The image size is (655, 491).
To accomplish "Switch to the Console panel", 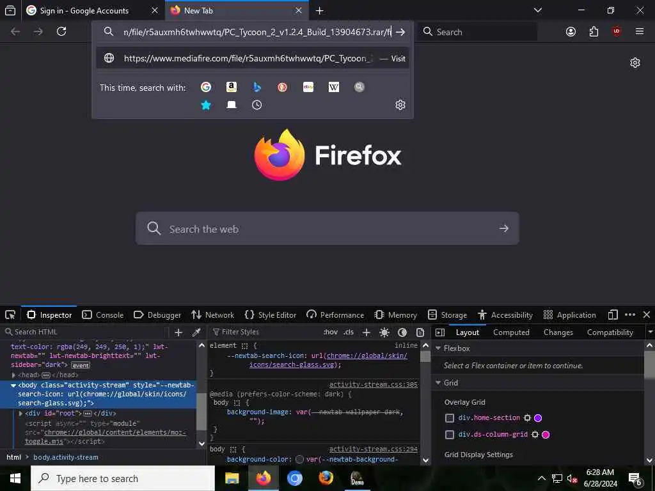I will tap(103, 315).
